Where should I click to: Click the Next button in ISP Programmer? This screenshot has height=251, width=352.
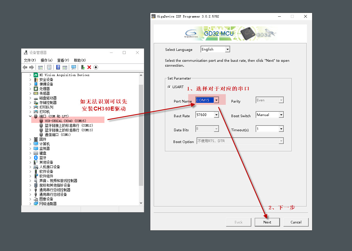pyautogui.click(x=267, y=222)
